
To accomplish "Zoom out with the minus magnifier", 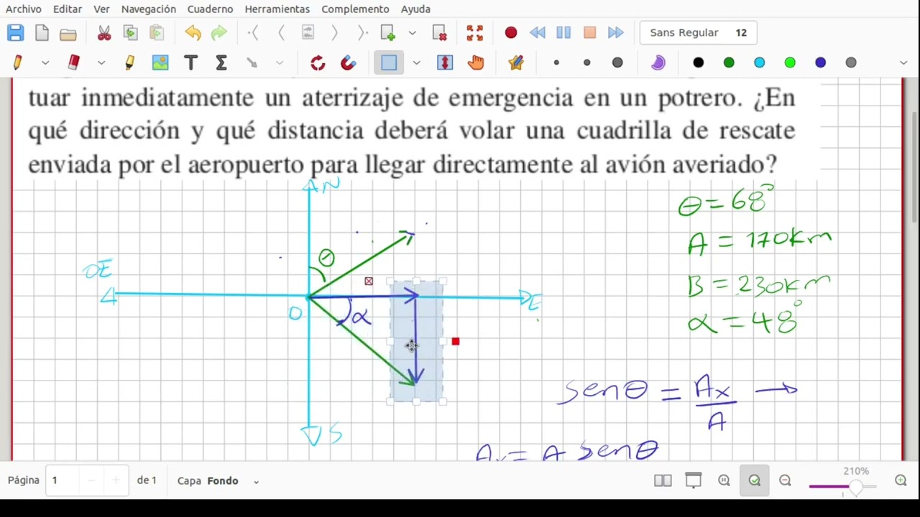I will coord(785,480).
